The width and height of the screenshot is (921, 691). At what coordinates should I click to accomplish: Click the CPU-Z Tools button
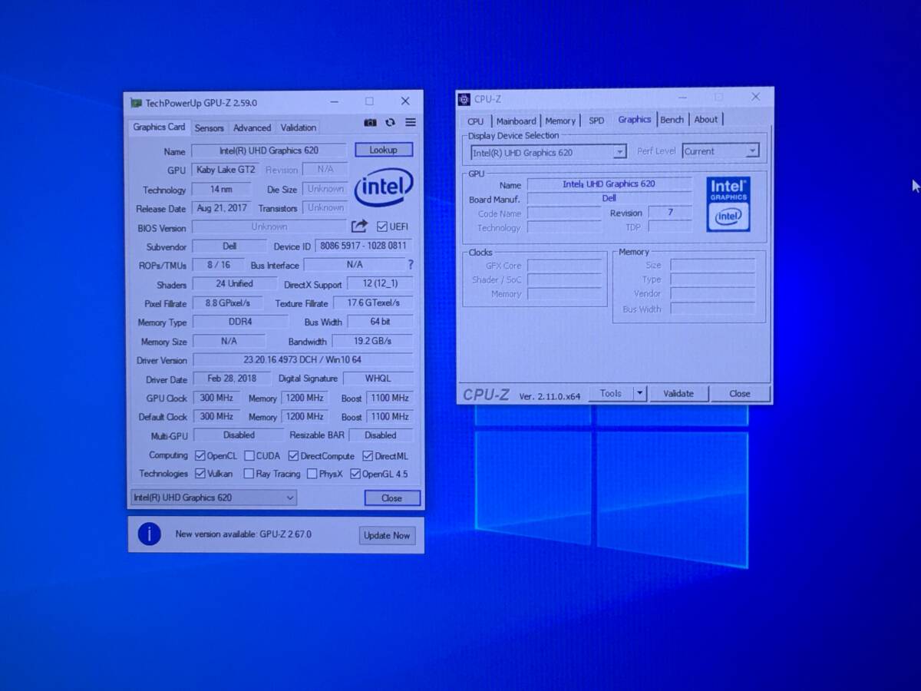611,393
